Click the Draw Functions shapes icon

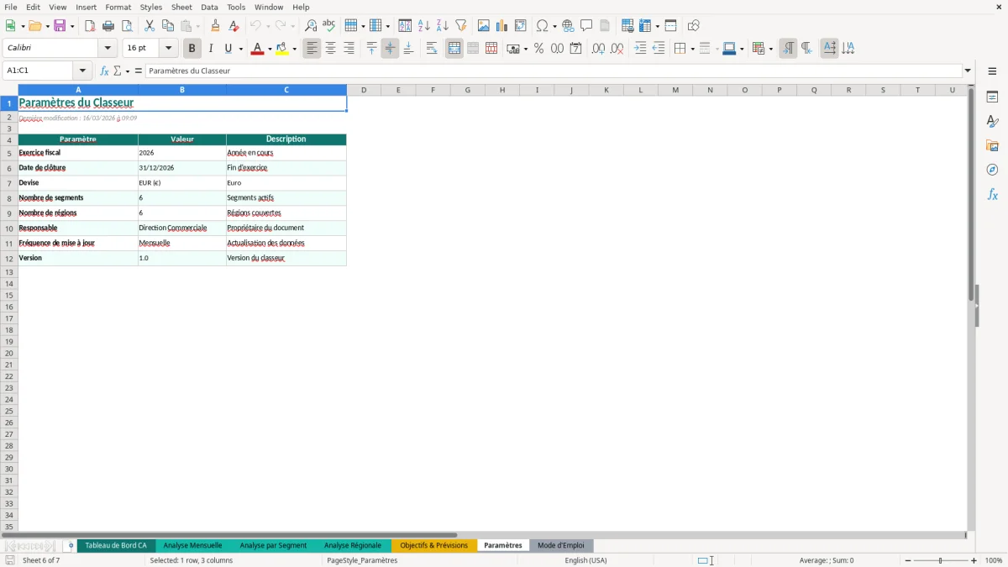click(x=694, y=26)
